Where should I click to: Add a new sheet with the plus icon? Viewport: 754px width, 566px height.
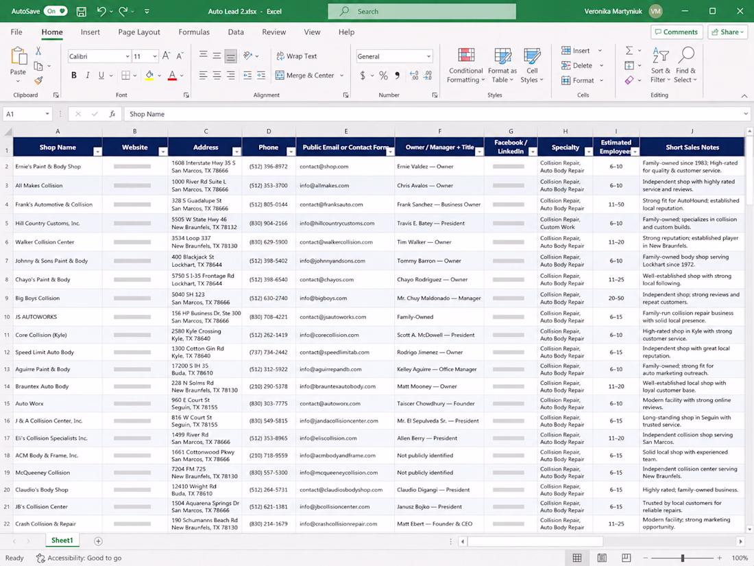(x=98, y=541)
